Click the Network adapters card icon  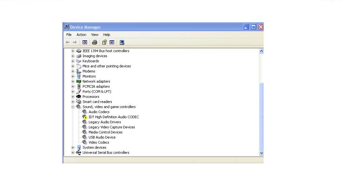tap(79, 81)
